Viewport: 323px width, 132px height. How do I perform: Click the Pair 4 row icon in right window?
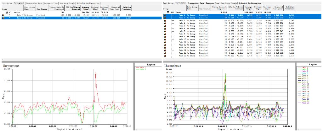(165, 23)
